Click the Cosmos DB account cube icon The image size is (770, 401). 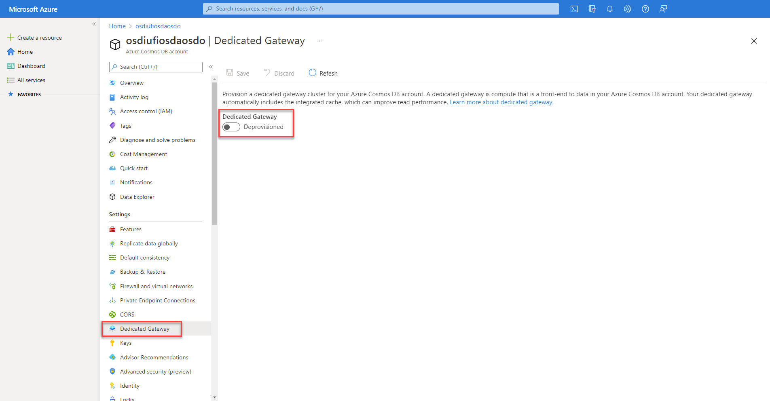[x=115, y=44]
